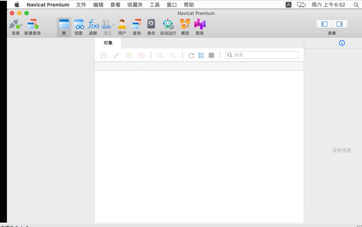This screenshot has height=227, width=362.
Task: Toggle the left sidebar pane visibility
Action: (325, 24)
